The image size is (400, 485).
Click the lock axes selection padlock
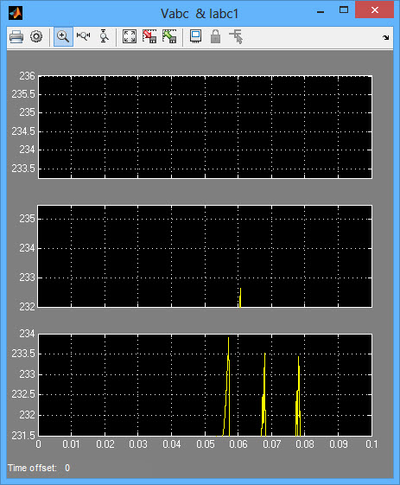(x=215, y=36)
